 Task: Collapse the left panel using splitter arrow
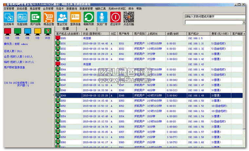(x=54, y=95)
